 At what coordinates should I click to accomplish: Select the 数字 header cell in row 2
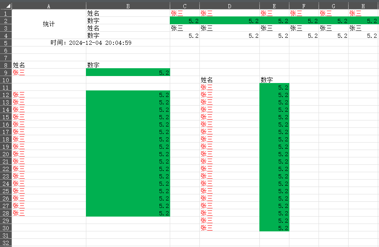click(127, 20)
